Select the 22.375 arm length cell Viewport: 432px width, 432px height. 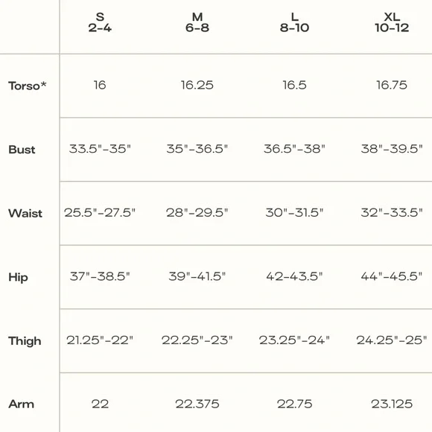tap(197, 404)
